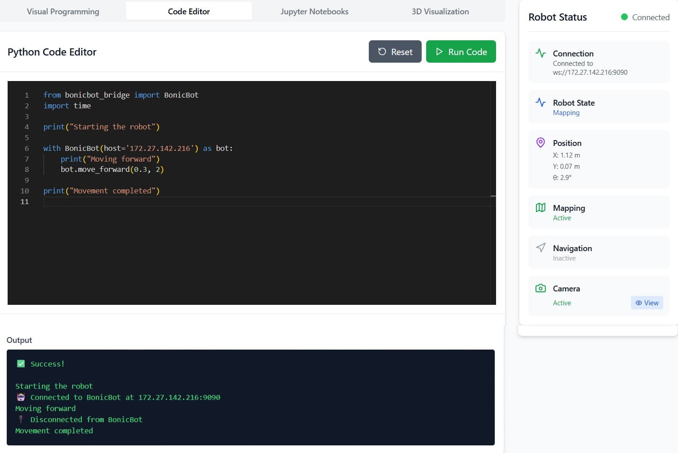Click the green Connected status indicator

tap(624, 17)
